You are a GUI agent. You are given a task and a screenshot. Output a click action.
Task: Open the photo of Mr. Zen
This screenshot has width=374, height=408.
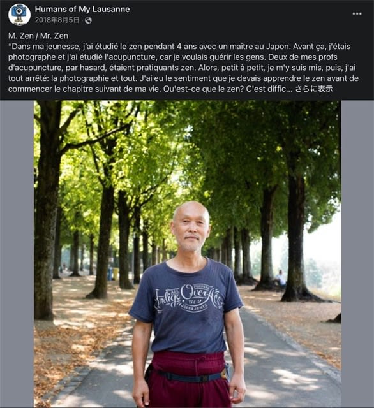pyautogui.click(x=187, y=254)
